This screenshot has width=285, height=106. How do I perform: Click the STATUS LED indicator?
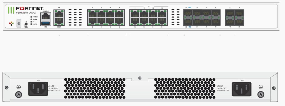pyautogui.click(x=31, y=17)
